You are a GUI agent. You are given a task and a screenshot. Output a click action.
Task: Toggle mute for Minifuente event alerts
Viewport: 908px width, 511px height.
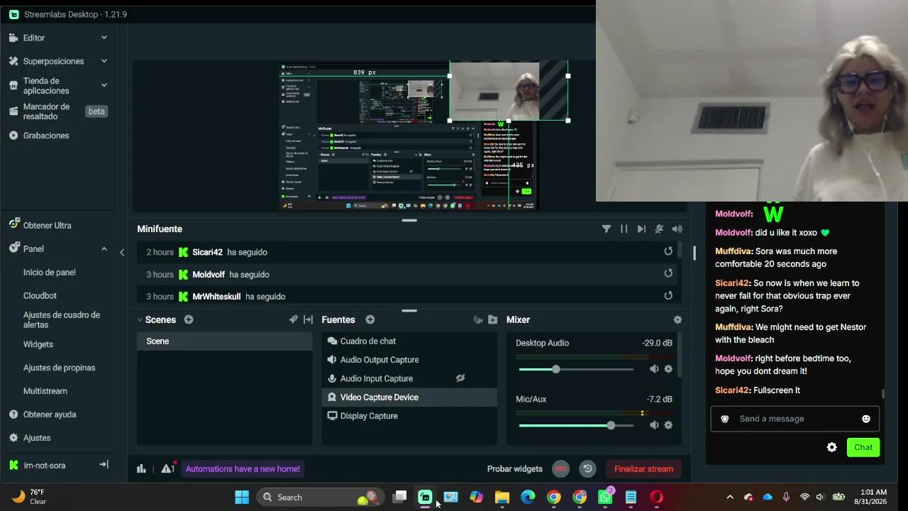click(x=659, y=229)
